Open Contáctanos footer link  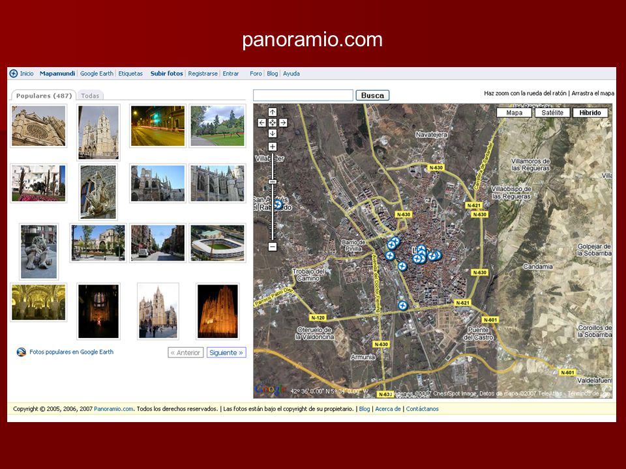click(423, 409)
